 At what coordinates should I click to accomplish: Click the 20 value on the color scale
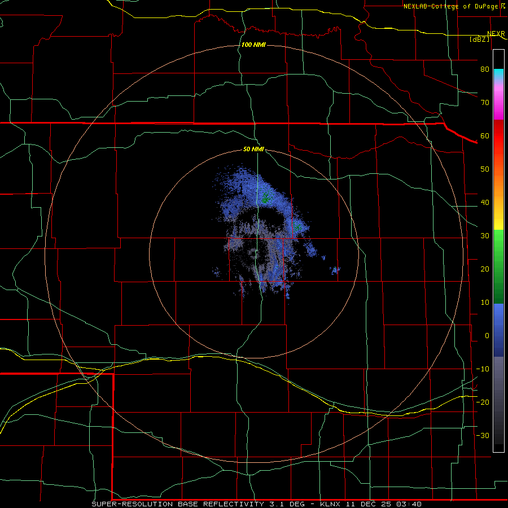pyautogui.click(x=485, y=269)
